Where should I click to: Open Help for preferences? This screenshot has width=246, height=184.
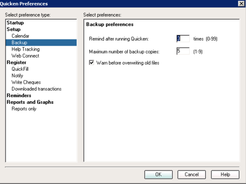pyautogui.click(x=225, y=174)
